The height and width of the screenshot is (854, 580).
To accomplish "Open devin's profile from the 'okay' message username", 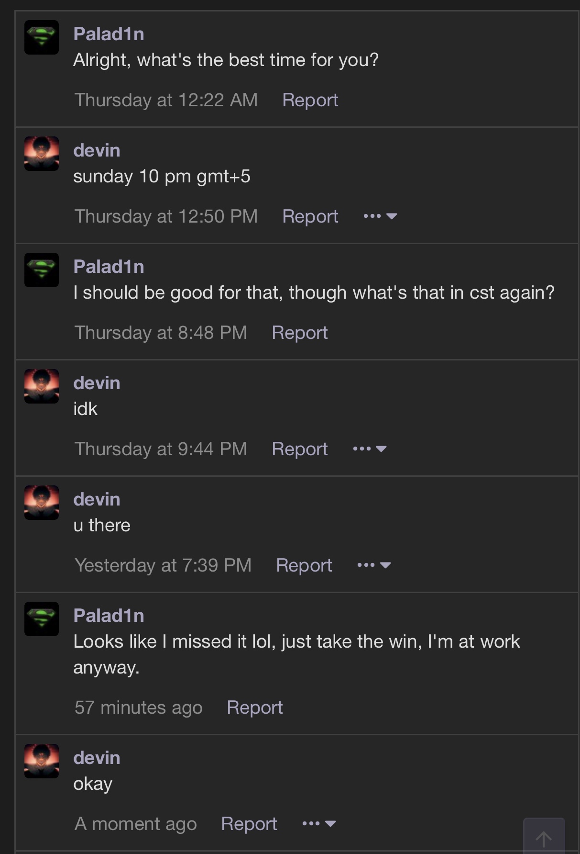I will (97, 758).
